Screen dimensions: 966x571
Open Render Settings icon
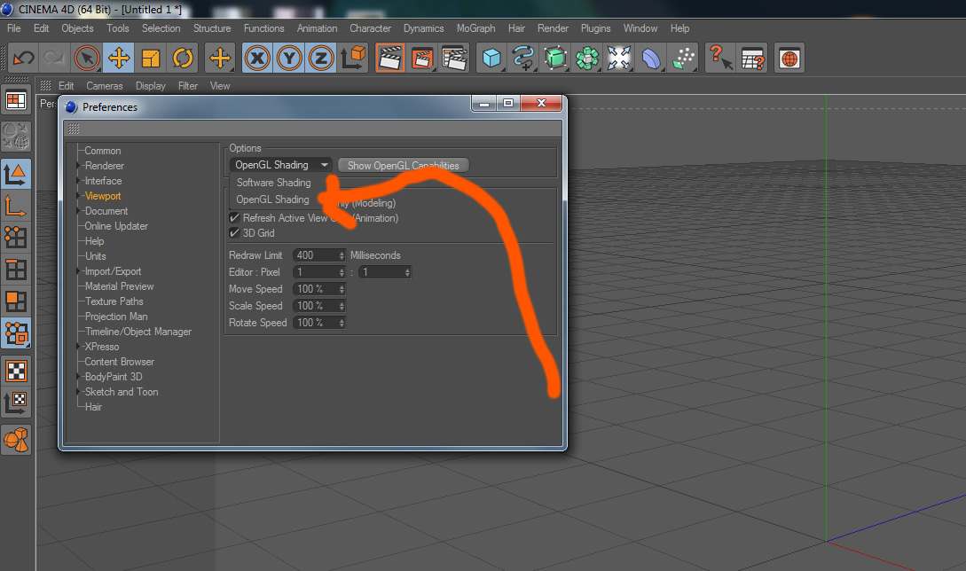click(455, 59)
